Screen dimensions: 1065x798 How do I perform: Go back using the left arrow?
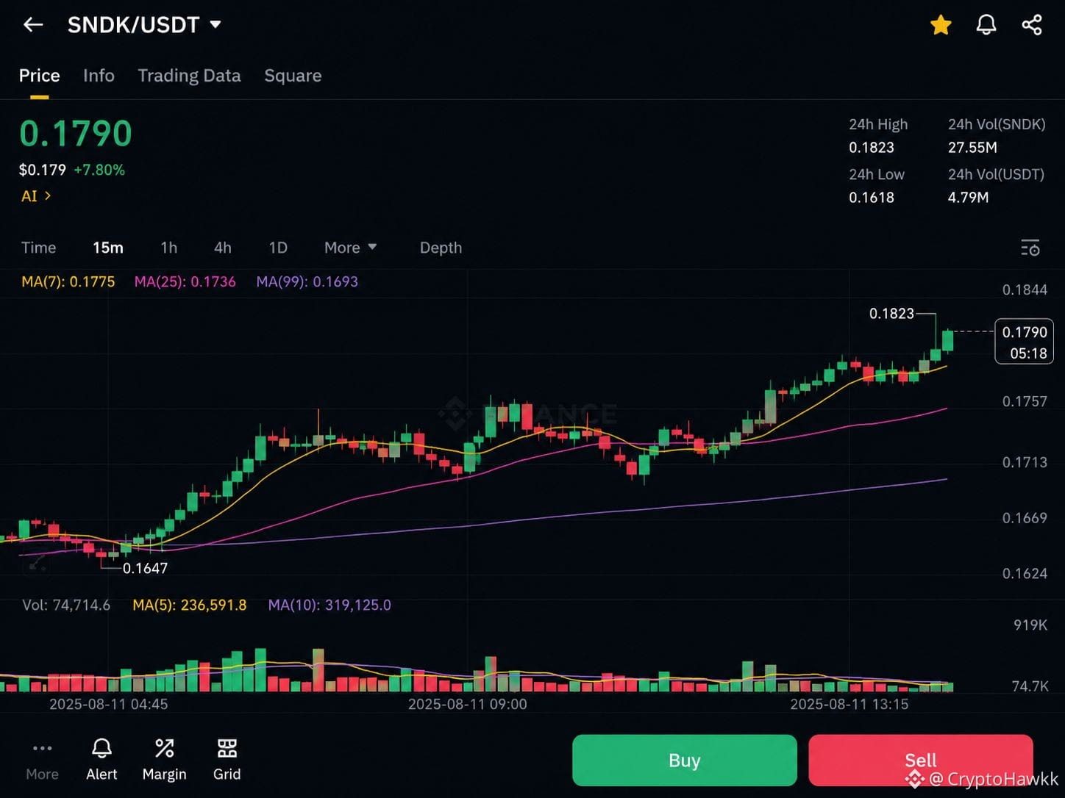33,25
